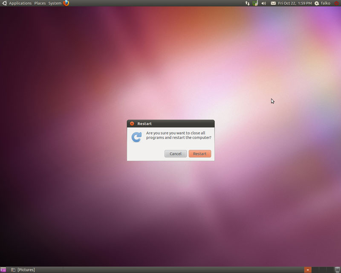Click the restart arrow icon in dialog

pos(136,137)
